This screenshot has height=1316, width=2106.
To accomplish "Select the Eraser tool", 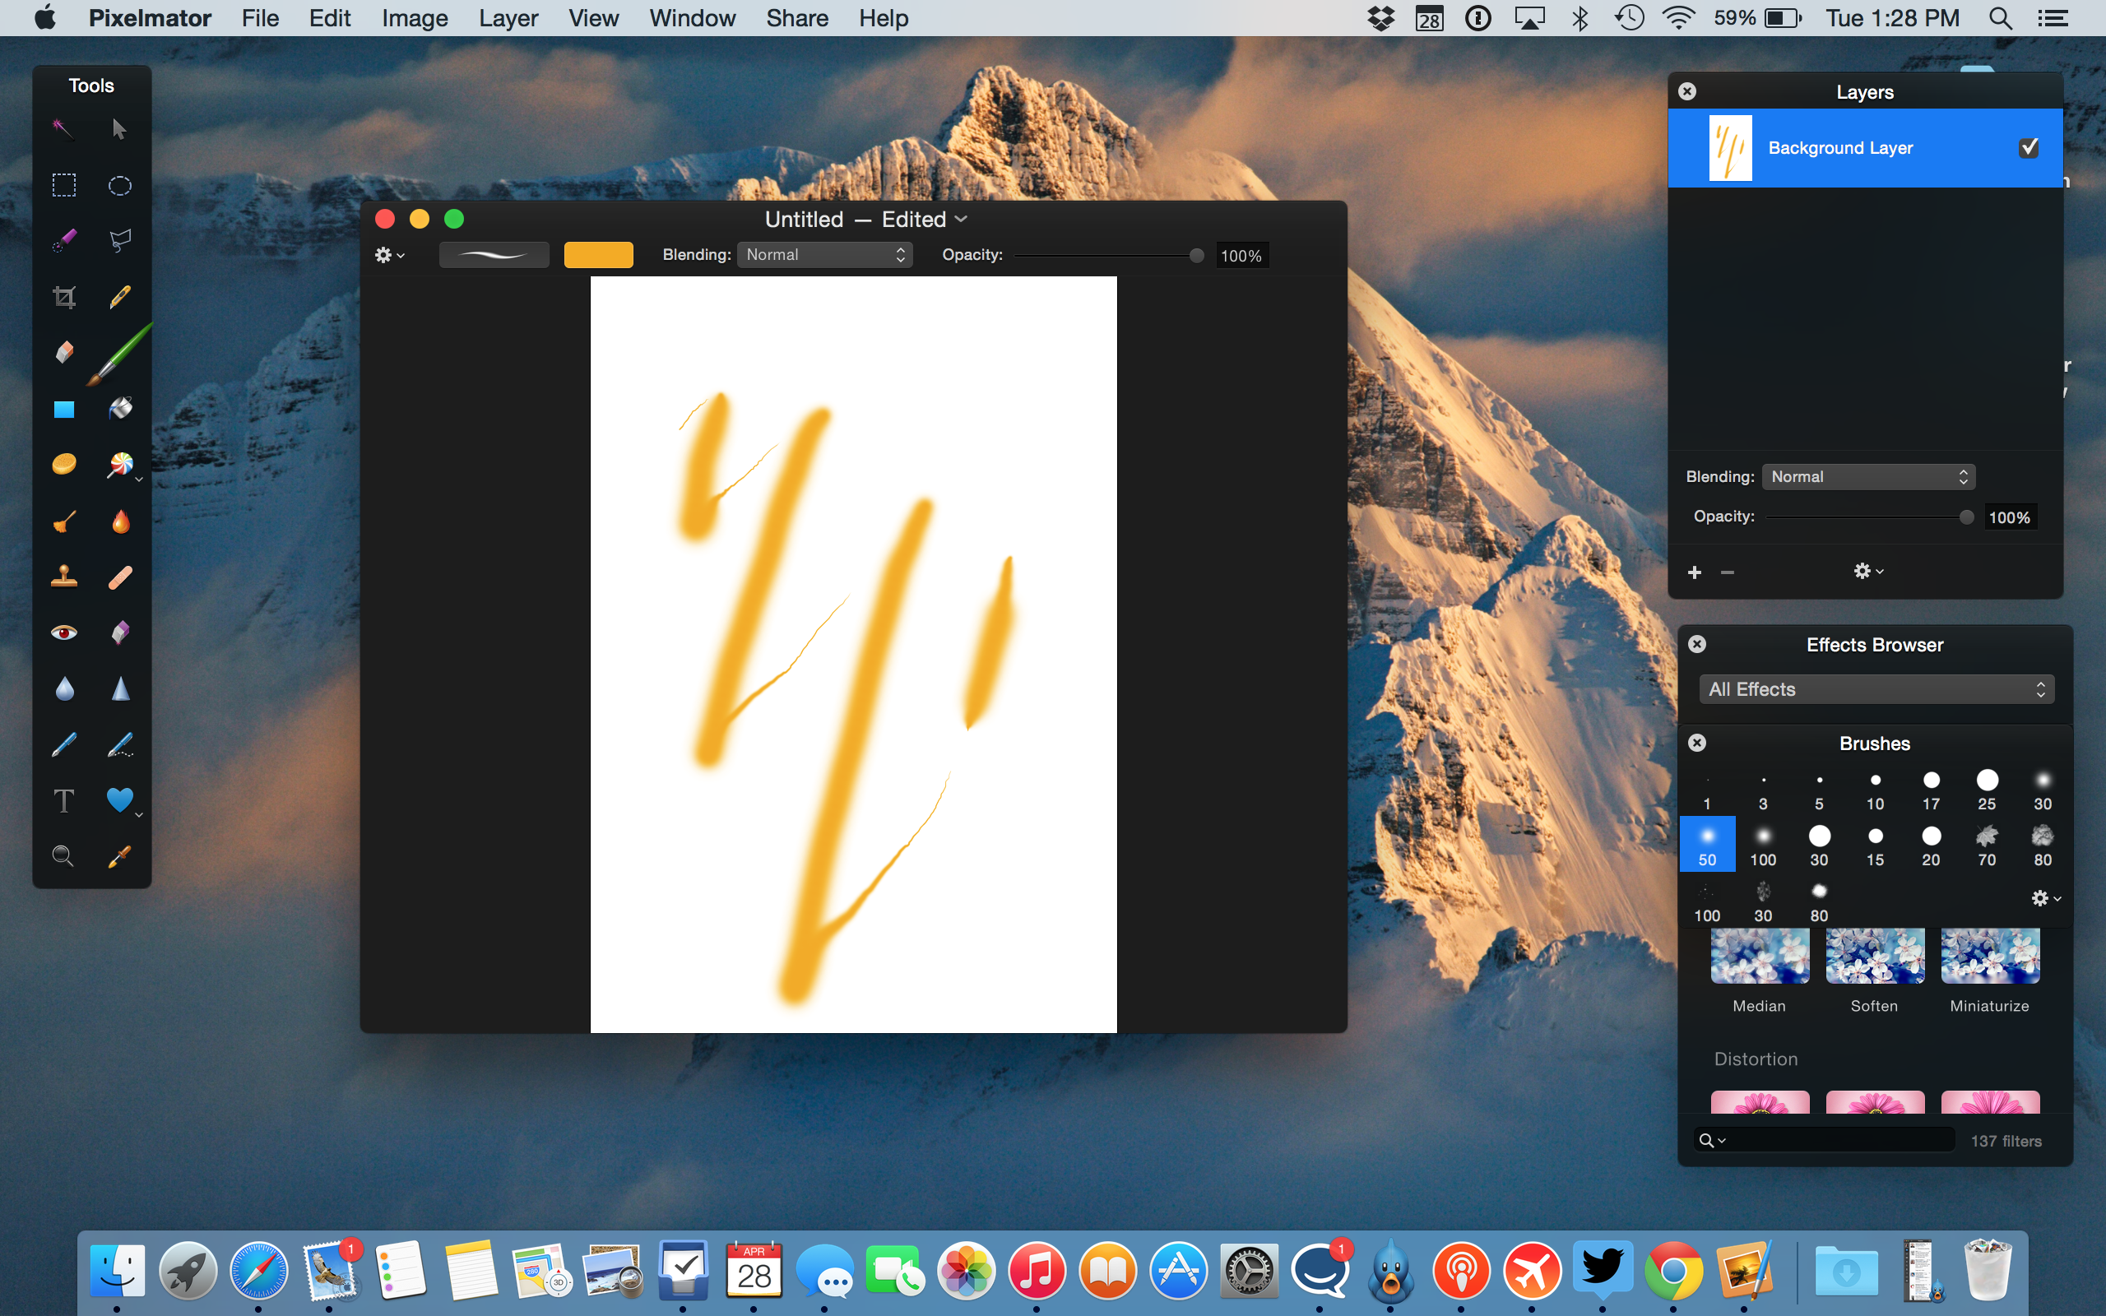I will (x=63, y=353).
